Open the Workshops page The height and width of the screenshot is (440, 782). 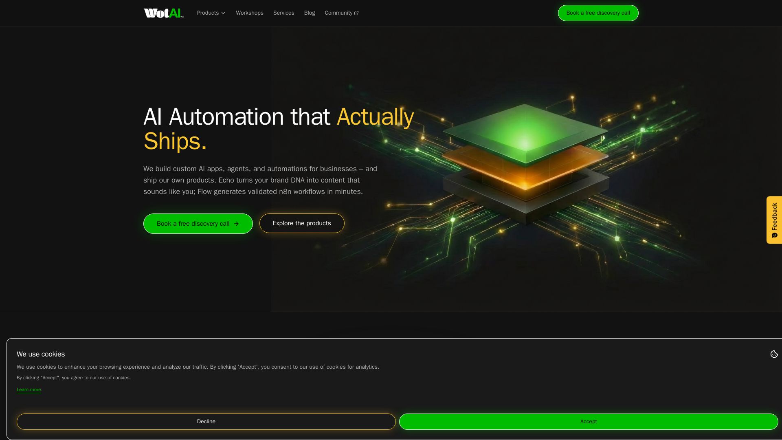[250, 13]
